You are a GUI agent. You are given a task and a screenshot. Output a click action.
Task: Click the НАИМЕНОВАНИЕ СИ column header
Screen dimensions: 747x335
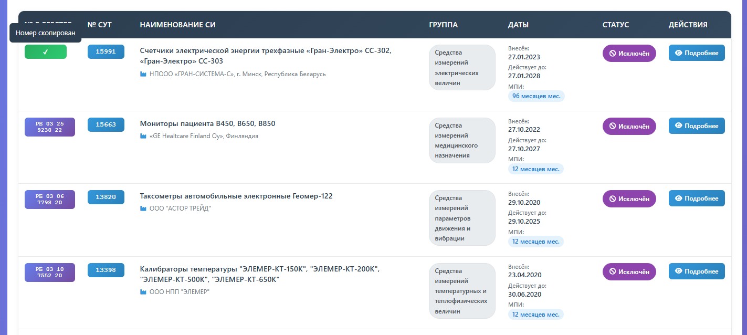pyautogui.click(x=178, y=25)
